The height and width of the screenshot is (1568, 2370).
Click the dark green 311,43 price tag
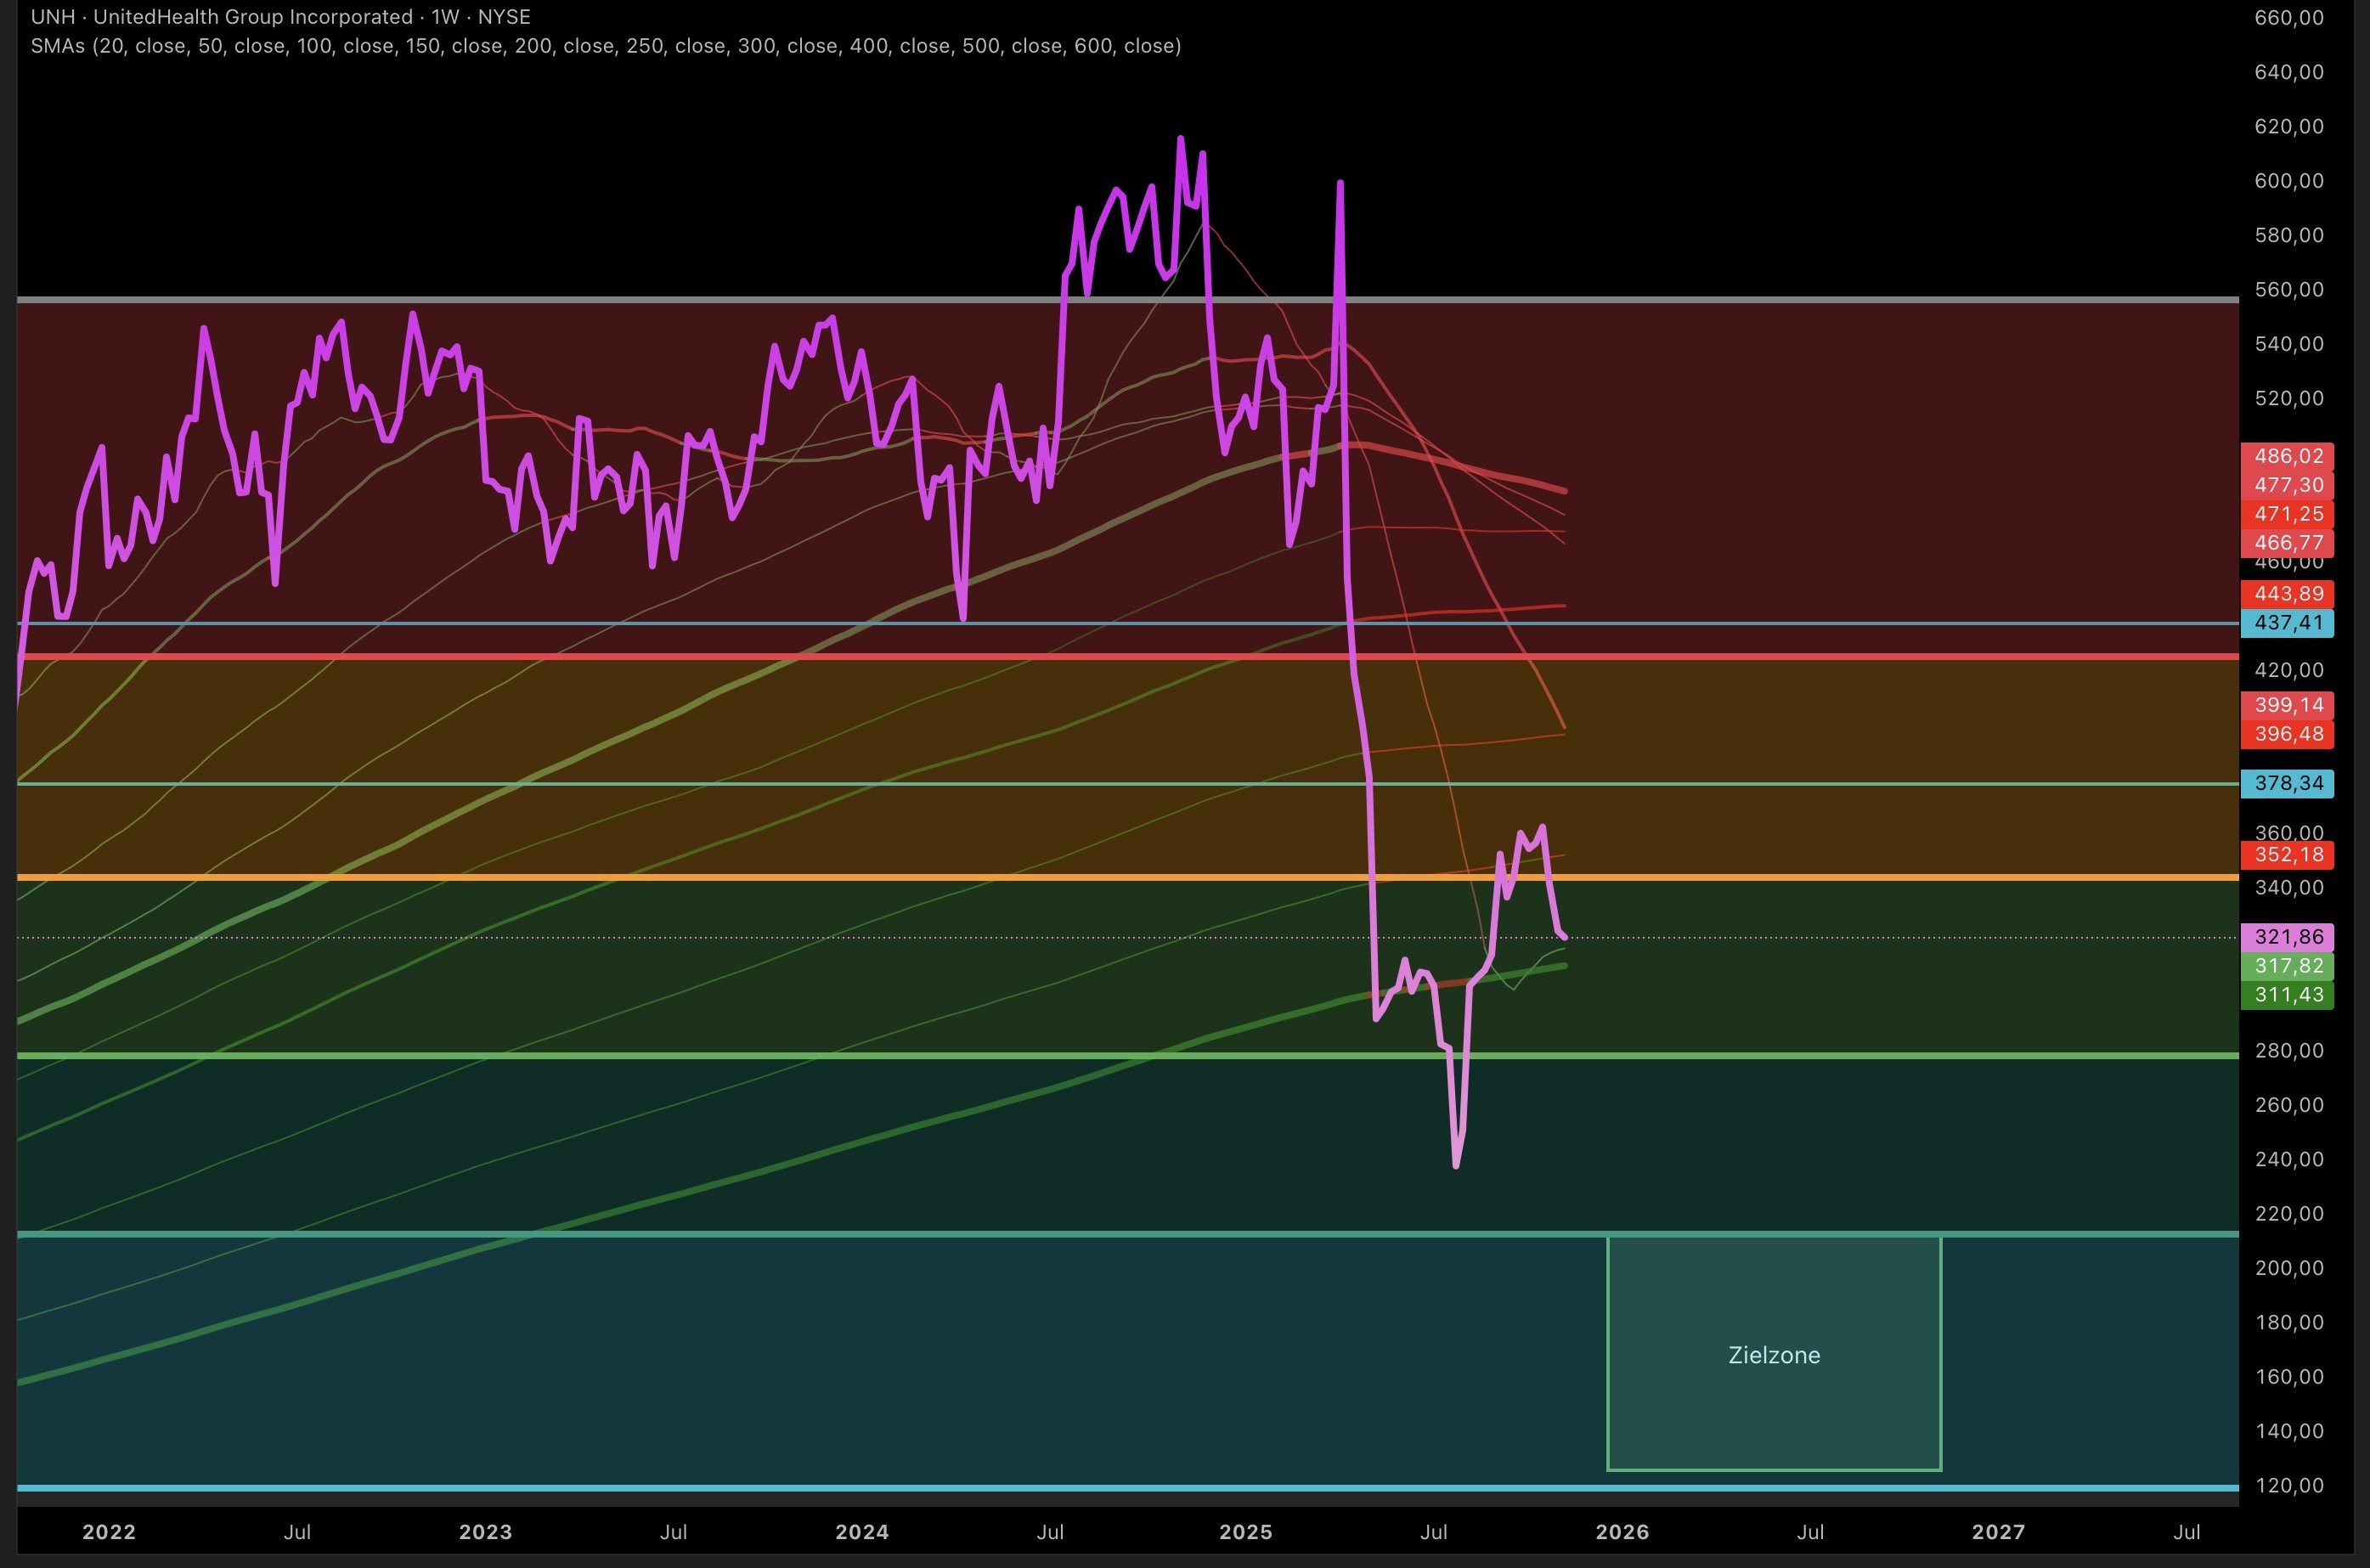tap(2288, 995)
